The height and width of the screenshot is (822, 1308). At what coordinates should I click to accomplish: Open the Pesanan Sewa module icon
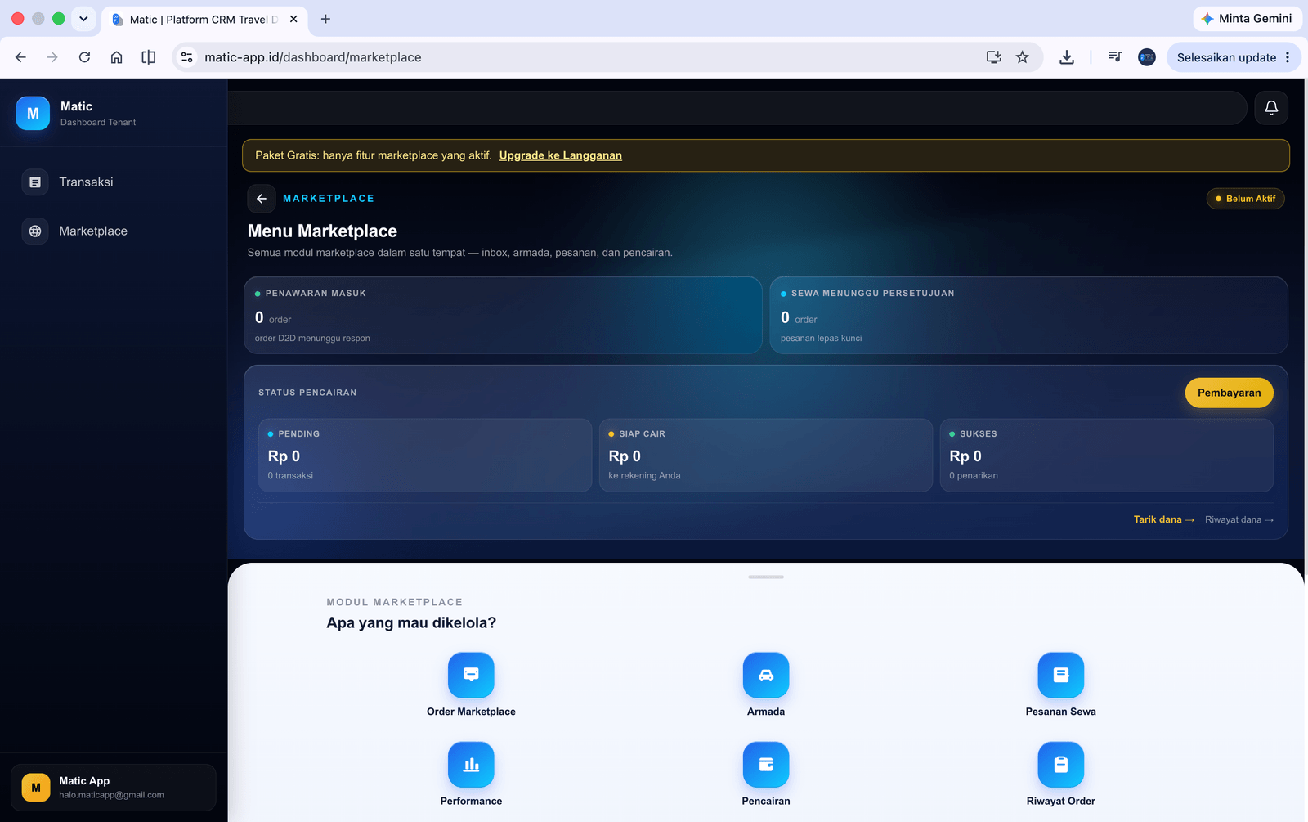coord(1061,675)
